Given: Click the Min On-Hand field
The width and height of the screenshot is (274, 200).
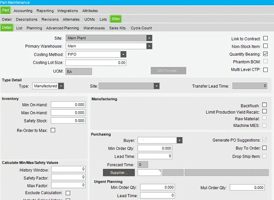Looking at the screenshot, I should coord(68,105).
